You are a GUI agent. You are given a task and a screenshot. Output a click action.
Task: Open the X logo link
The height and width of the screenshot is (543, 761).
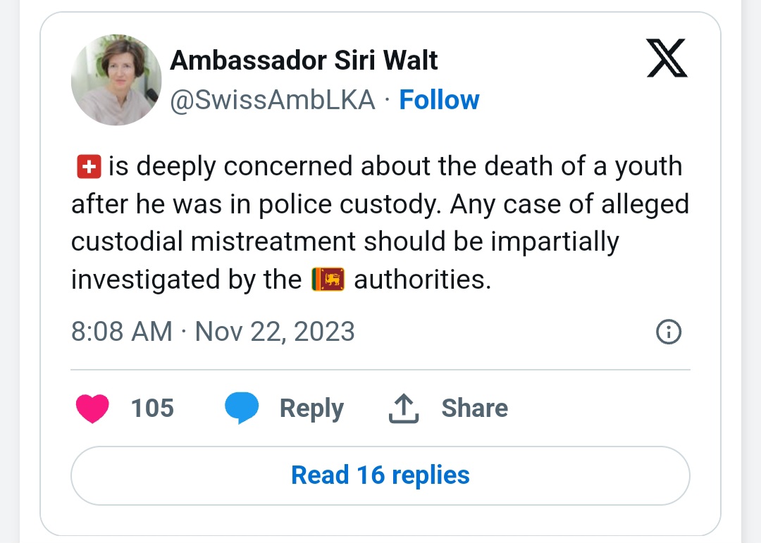coord(667,58)
